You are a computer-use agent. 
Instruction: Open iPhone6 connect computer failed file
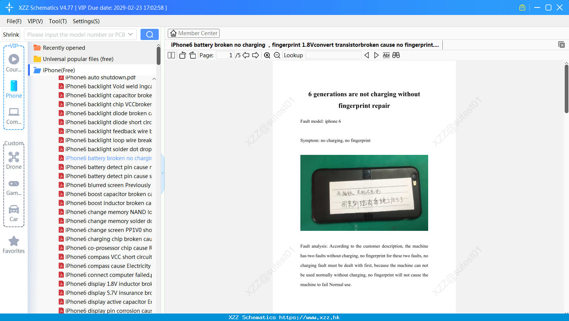(x=105, y=275)
